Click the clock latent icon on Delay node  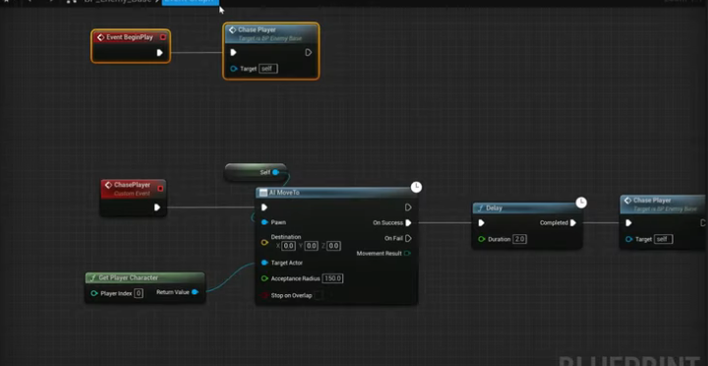(x=581, y=203)
